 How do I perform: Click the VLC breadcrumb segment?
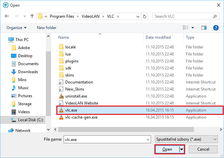tap(110, 16)
